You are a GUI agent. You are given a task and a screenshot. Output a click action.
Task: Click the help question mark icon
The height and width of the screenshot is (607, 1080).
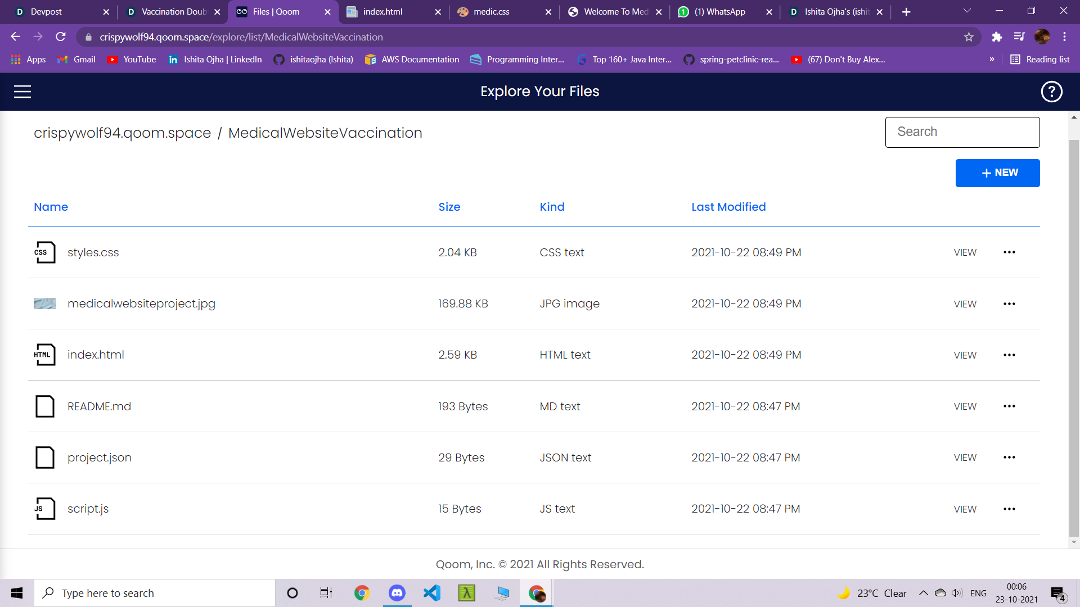click(x=1051, y=92)
